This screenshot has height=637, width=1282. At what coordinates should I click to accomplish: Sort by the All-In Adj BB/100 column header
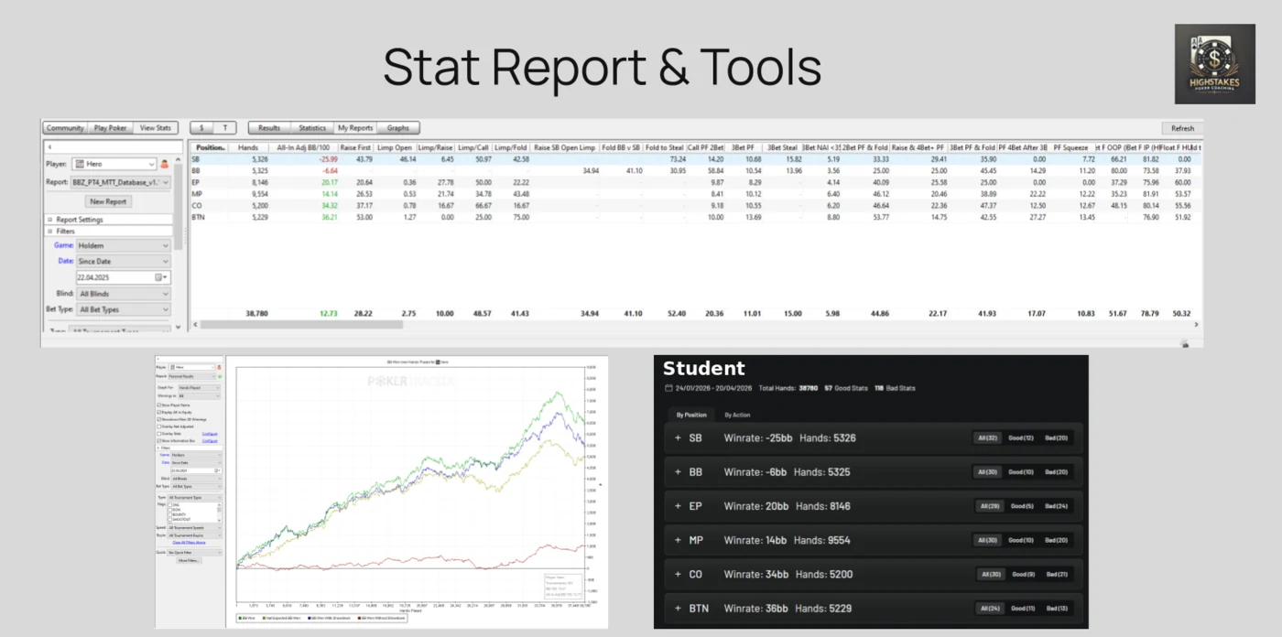(x=302, y=146)
